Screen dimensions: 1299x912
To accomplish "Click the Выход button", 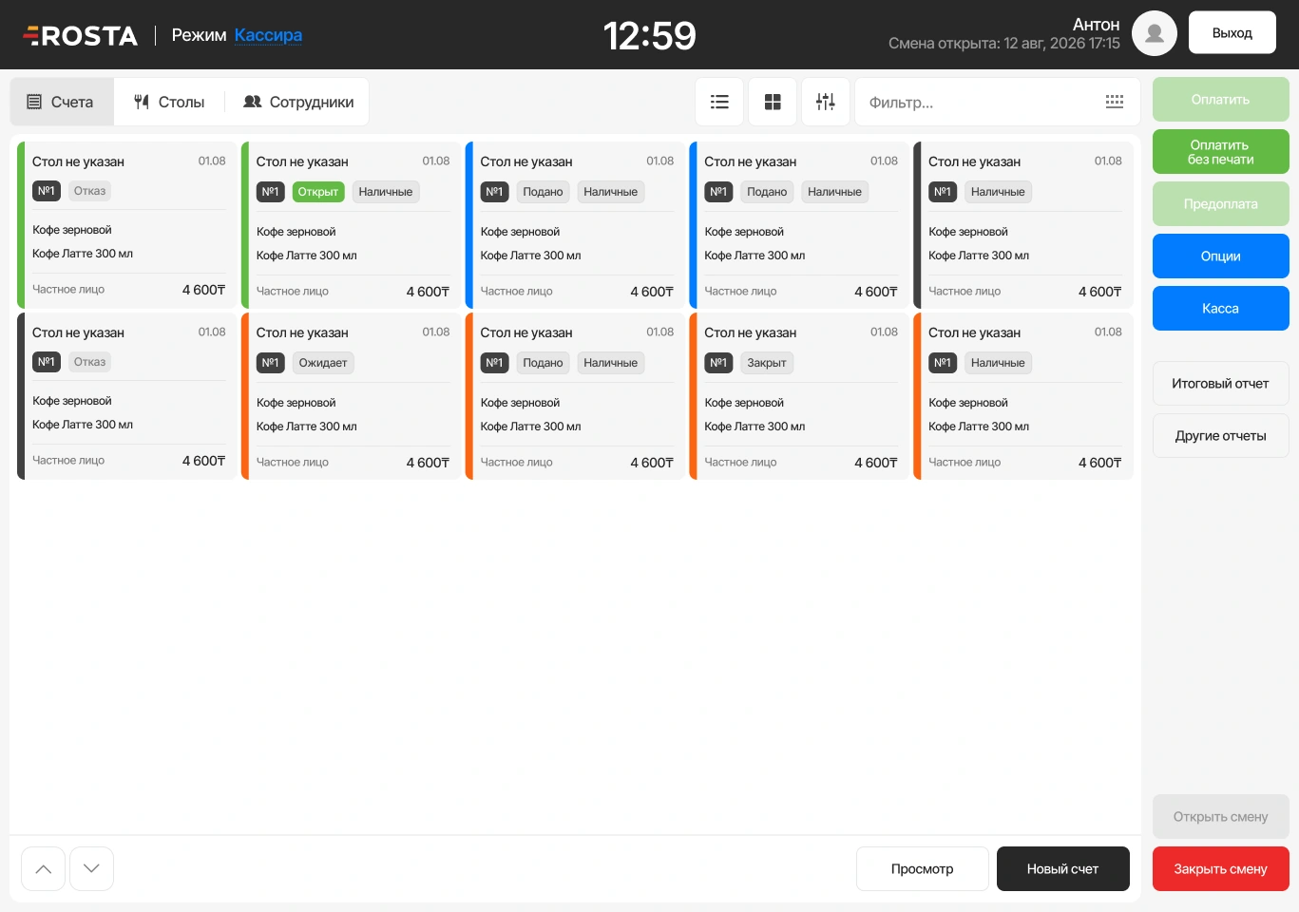I will (x=1232, y=33).
